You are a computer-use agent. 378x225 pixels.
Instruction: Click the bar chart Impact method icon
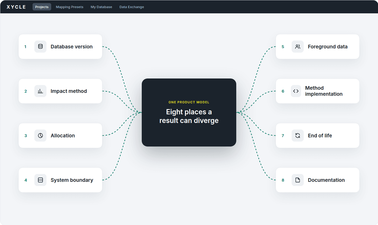tap(40, 91)
